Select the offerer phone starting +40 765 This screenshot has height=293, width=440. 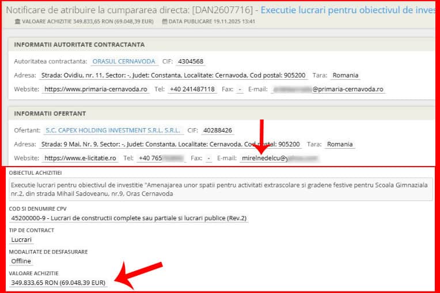(x=161, y=158)
